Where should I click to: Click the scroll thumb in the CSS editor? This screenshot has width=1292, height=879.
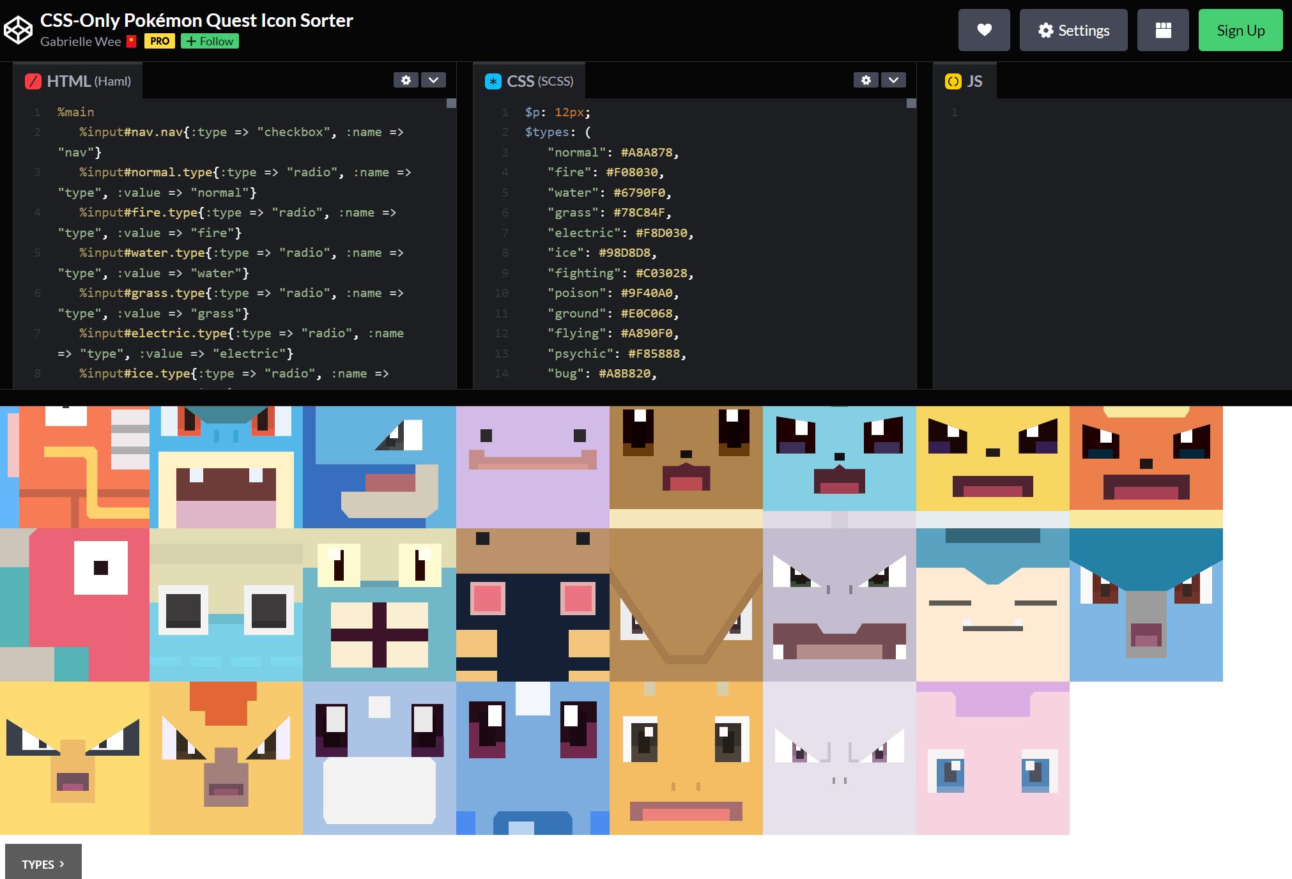pyautogui.click(x=911, y=103)
